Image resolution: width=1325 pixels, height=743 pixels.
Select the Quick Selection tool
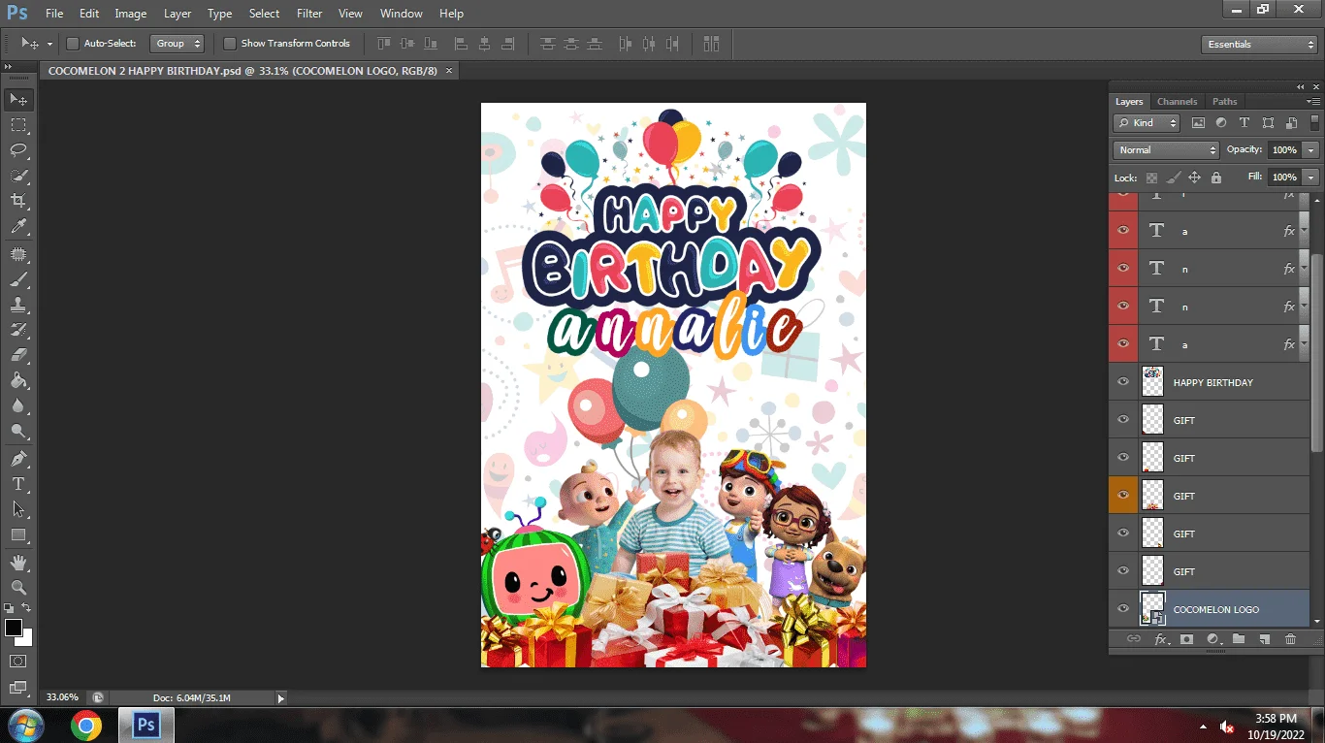click(x=18, y=176)
